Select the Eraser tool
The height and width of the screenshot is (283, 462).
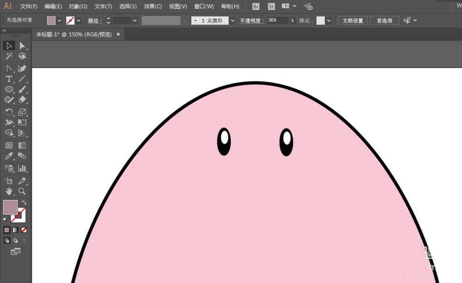point(22,100)
